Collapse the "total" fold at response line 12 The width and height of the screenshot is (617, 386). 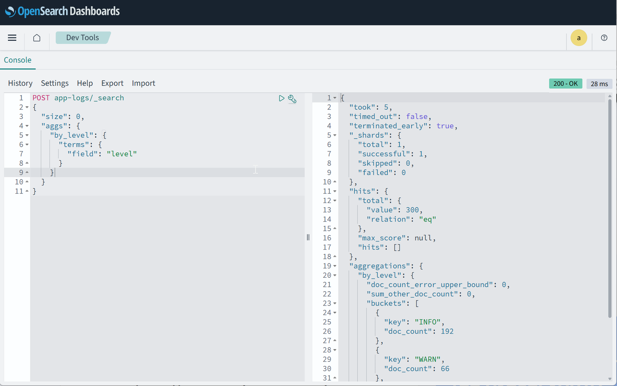pos(335,201)
